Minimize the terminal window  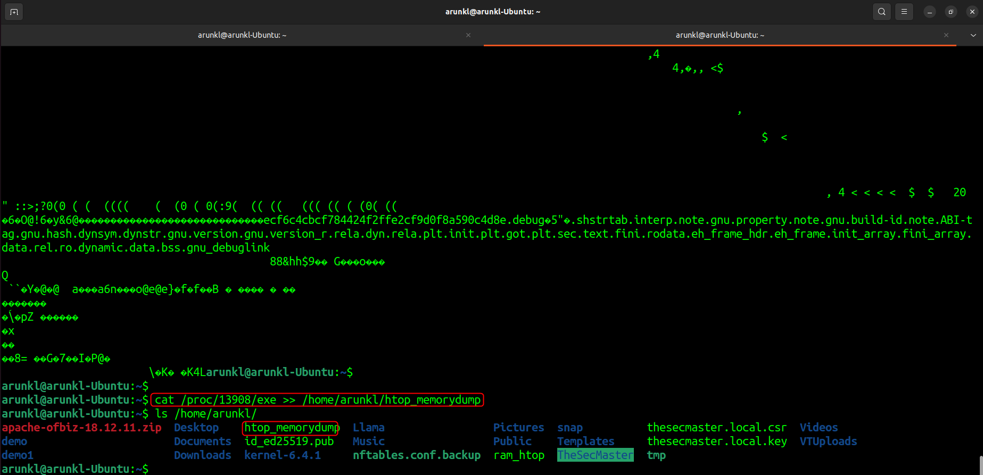[930, 12]
